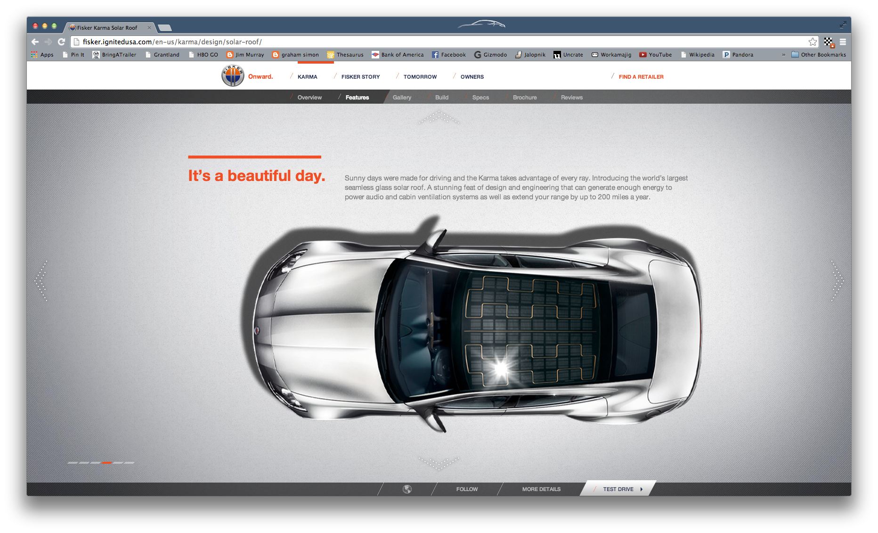Screen dimensions: 878x533
Task: Go back with browser back arrow
Action: pos(35,42)
